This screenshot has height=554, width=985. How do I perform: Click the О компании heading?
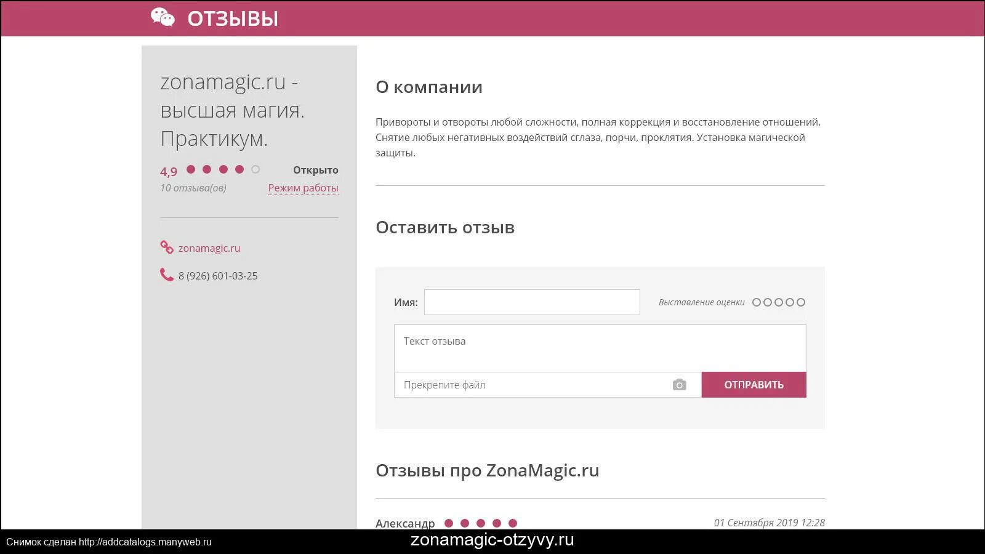429,87
